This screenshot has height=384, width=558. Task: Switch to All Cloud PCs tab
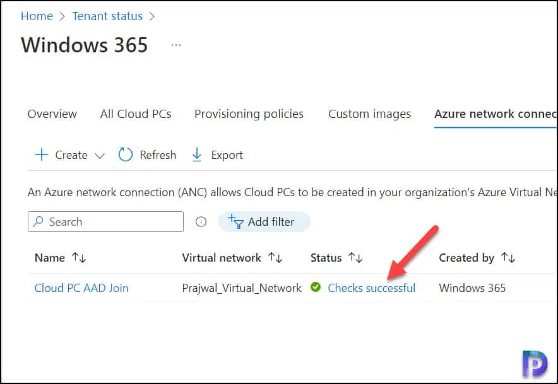(x=136, y=113)
